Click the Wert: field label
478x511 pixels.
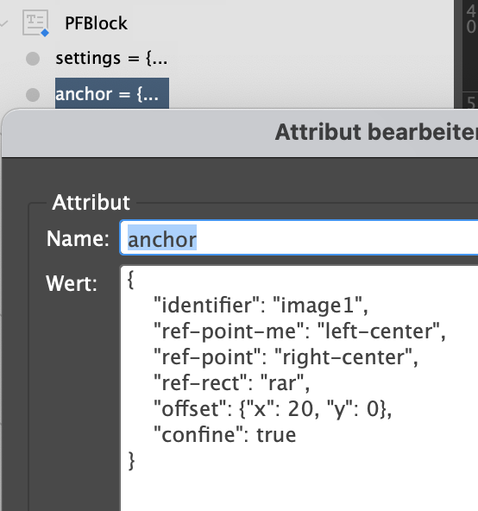click(x=72, y=283)
